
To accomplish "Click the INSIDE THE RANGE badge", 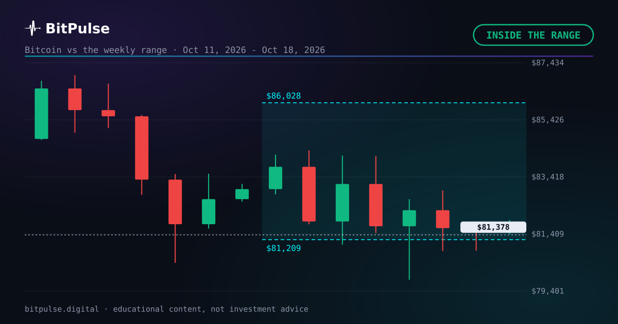I will [533, 35].
